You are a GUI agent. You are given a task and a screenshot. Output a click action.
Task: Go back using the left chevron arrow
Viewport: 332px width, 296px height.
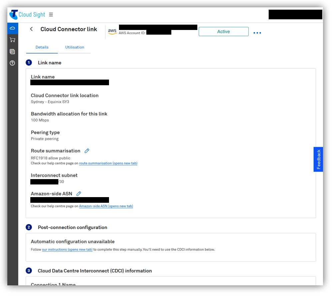coord(31,29)
